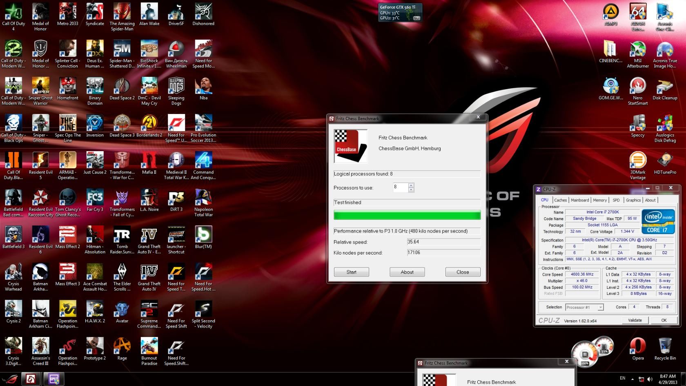Click the Validate button in CPU-Z
Viewport: 686px width, 386px height.
(x=635, y=320)
